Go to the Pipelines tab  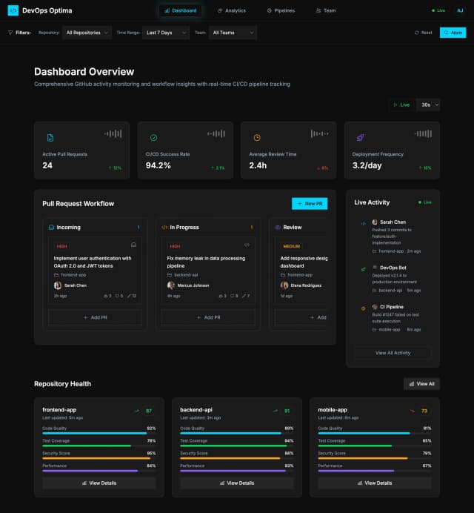281,10
